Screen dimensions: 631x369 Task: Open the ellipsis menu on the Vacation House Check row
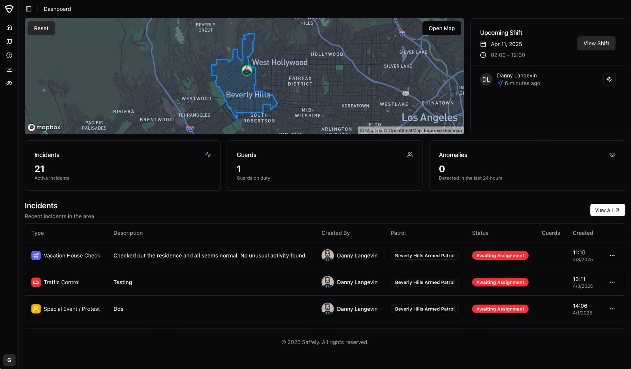pyautogui.click(x=612, y=255)
